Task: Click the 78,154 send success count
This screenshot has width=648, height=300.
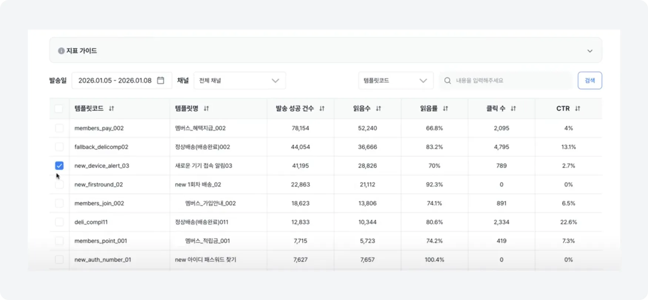Action: (300, 128)
